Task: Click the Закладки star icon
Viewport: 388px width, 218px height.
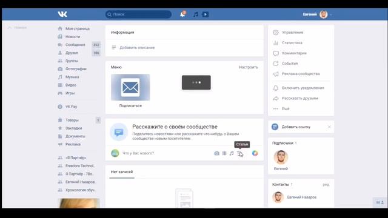Action: pyautogui.click(x=60, y=128)
